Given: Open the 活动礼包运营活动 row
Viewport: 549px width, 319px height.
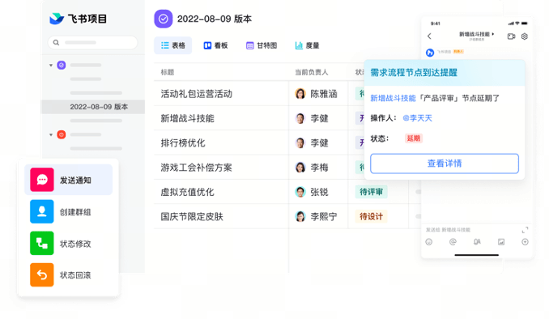Looking at the screenshot, I should 197,94.
